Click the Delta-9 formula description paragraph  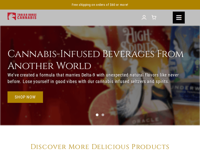tap(93, 78)
